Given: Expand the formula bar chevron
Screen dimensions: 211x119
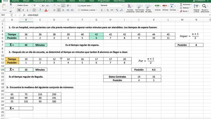Looking at the screenshot, I should [210, 15].
